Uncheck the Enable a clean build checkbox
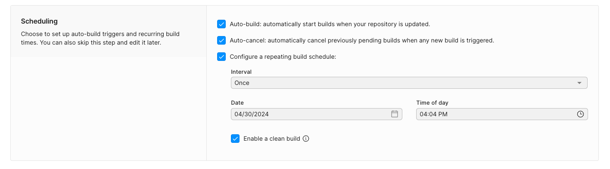Viewport: 610px width, 169px height. click(235, 139)
